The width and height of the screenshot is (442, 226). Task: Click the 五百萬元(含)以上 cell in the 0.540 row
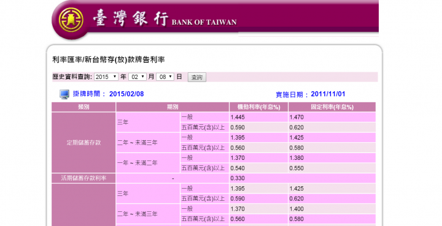click(x=204, y=168)
